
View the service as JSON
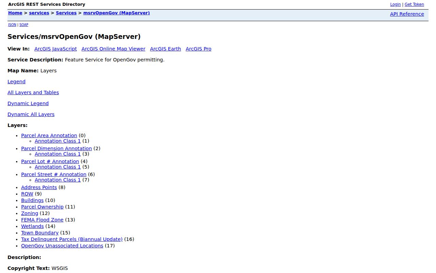tap(12, 25)
